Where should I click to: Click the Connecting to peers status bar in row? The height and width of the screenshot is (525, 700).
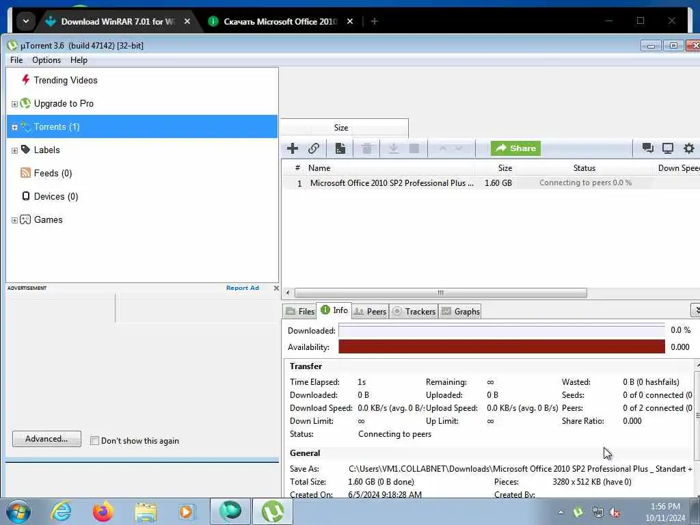[x=585, y=183]
